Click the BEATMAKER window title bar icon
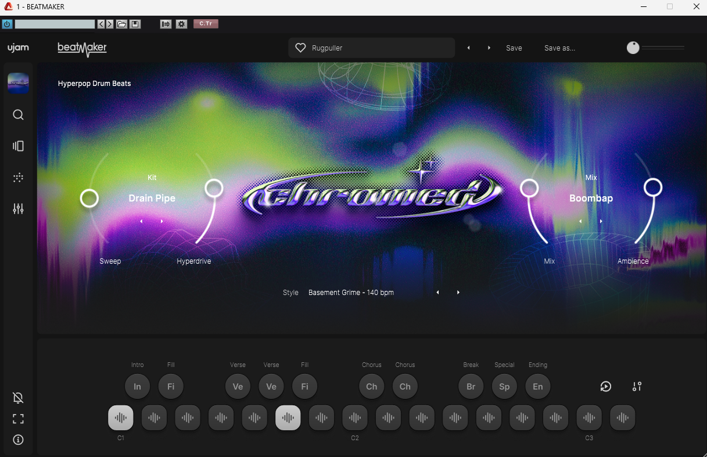Screen dimensions: 707x457 (8, 7)
